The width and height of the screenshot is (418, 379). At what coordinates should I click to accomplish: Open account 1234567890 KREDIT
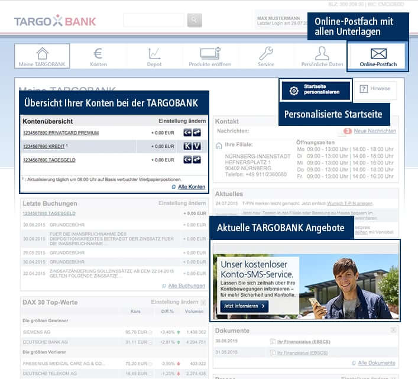44,146
